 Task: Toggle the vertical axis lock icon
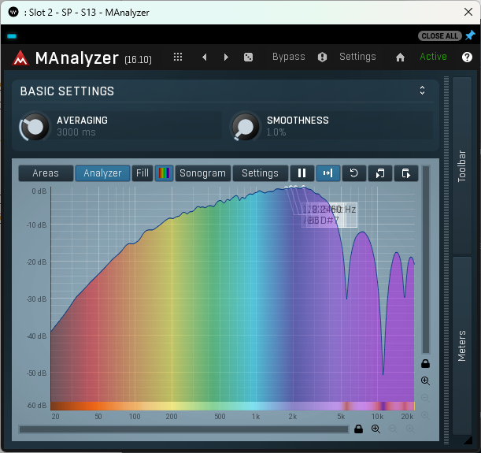[425, 364]
